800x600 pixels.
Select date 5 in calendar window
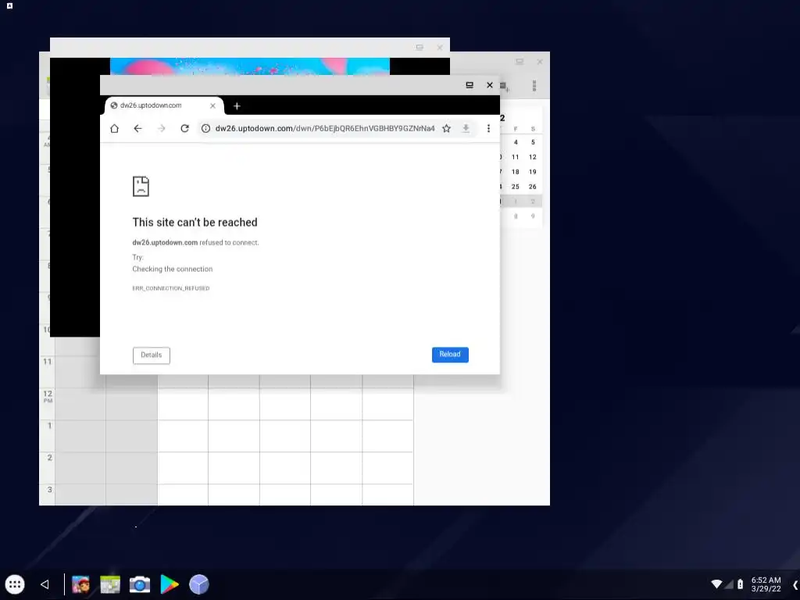tap(533, 142)
